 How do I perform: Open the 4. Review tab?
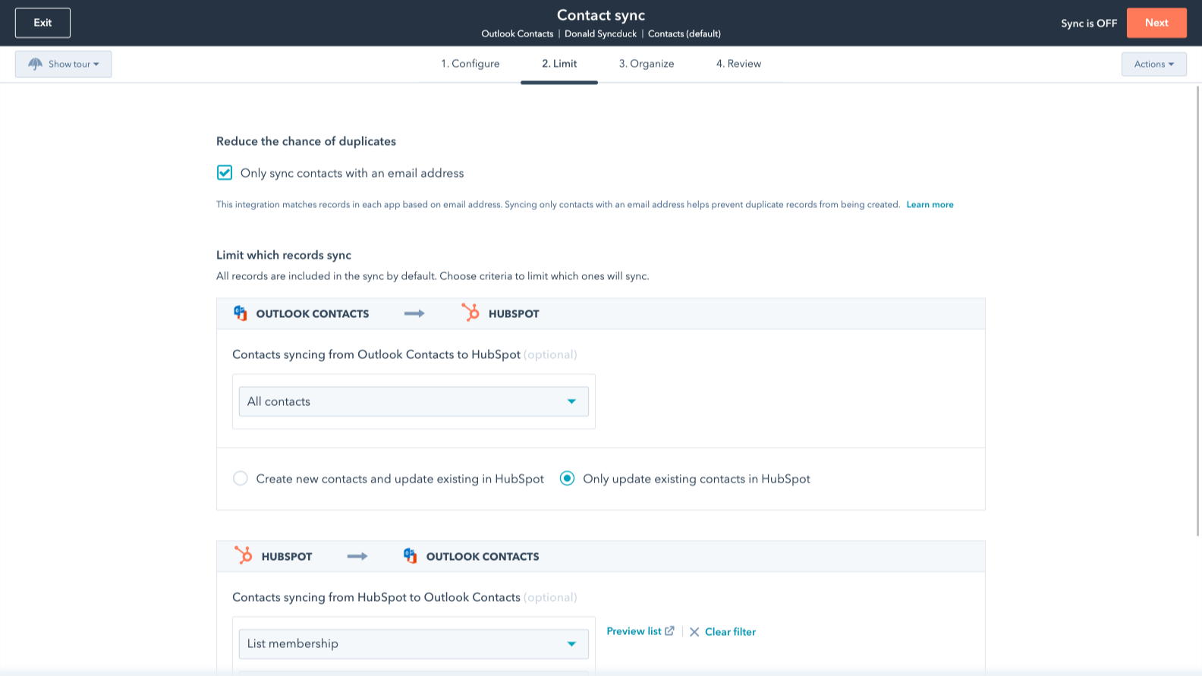coord(738,64)
